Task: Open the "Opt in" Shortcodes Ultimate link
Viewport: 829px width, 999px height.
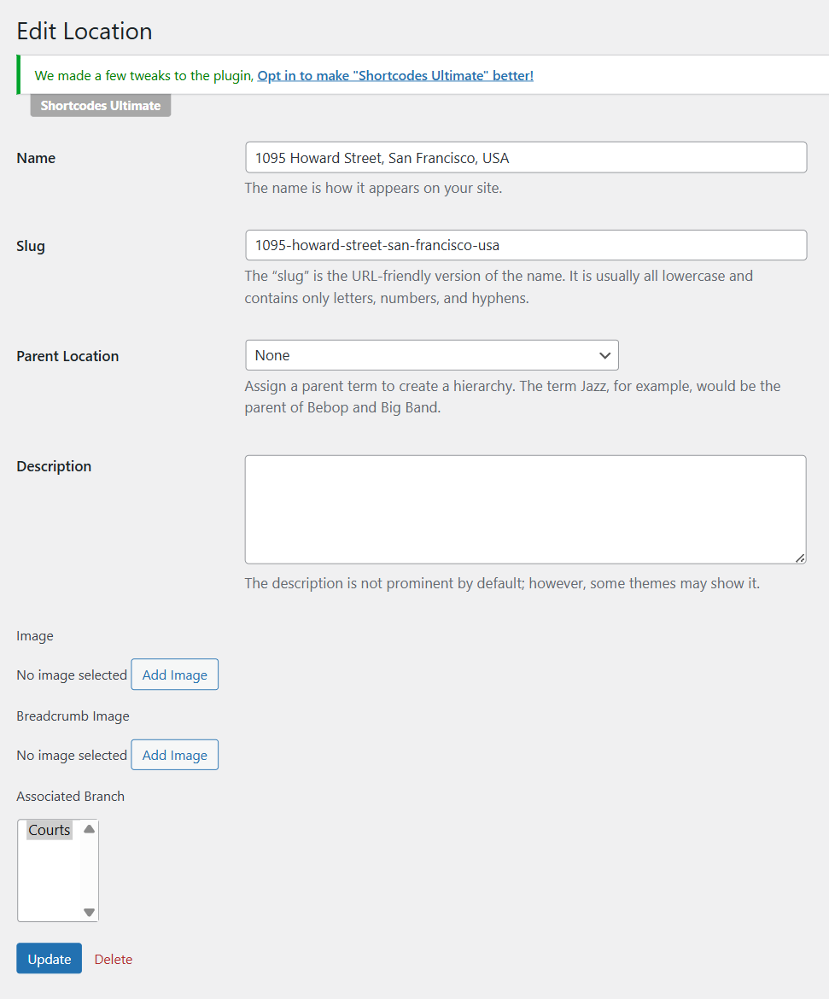Action: pyautogui.click(x=395, y=75)
